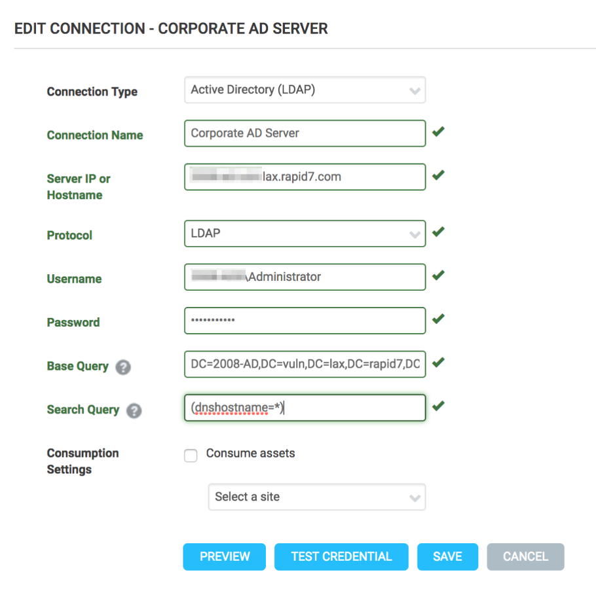Cancel editing with the CANCEL button
This screenshot has width=596, height=589.
click(525, 557)
